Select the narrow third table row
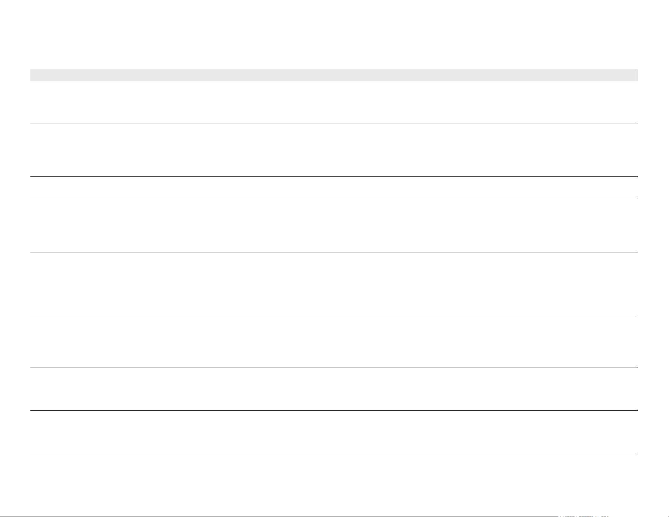Viewport: 669px width, 517px height. coord(334,188)
